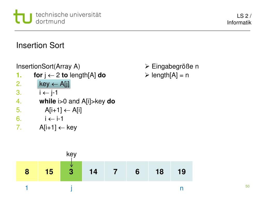The image size is (265, 198).
Task: Click the array cell containing 6
Action: [137, 171]
